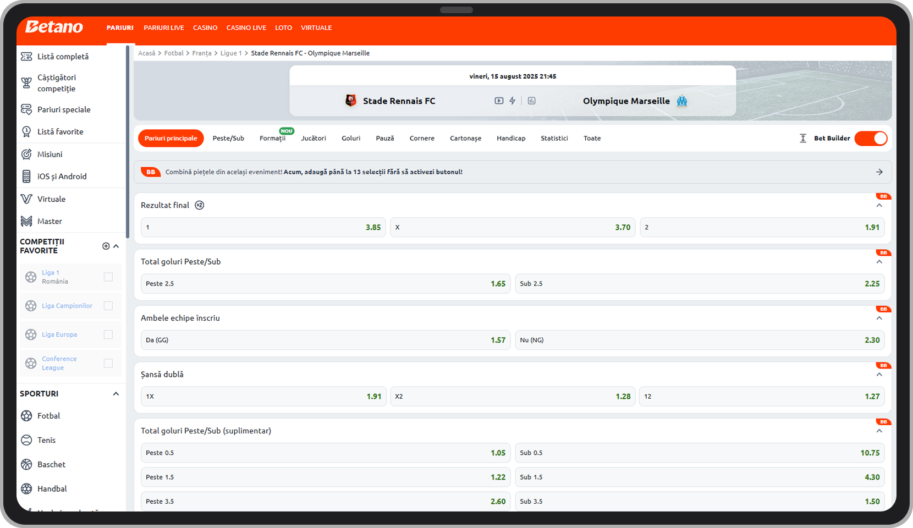Click the Betano logo

(54, 27)
